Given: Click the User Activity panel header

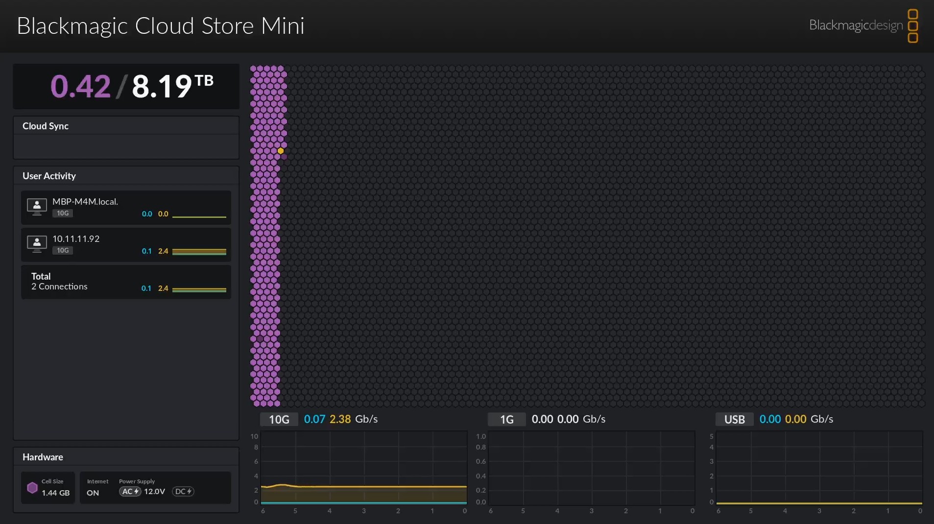Looking at the screenshot, I should pyautogui.click(x=49, y=176).
